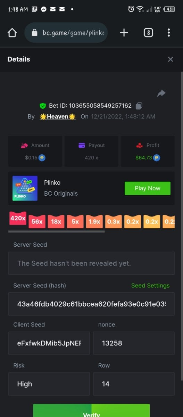
Task: Tap the browser home icon
Action: pos(12,33)
